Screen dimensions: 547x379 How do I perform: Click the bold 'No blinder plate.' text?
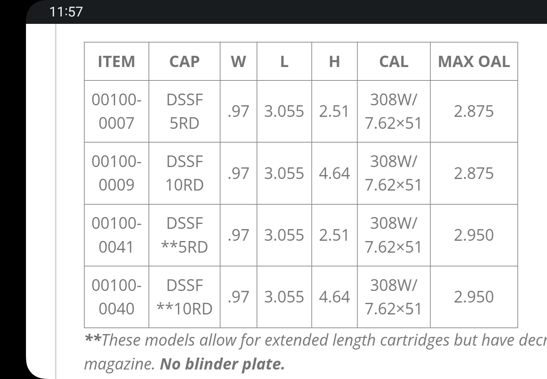[222, 364]
